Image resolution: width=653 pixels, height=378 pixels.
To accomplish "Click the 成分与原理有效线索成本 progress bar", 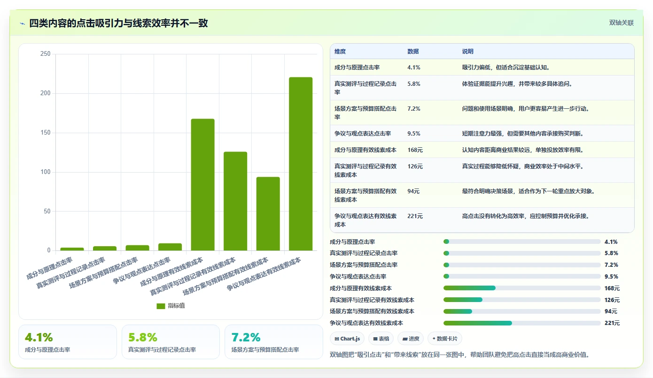I will 522,288.
